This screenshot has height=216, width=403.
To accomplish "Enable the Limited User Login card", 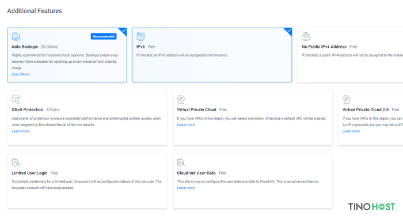I will (87, 181).
